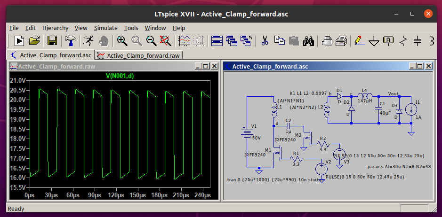Click the V(N001,d) trace label
Screen dimensions: 442x217
pyautogui.click(x=120, y=76)
